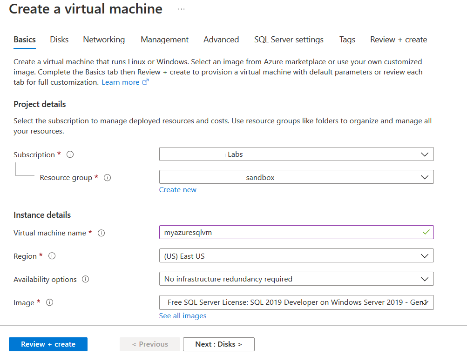Open the Availability options dropdown
This screenshot has width=467, height=355.
point(296,279)
